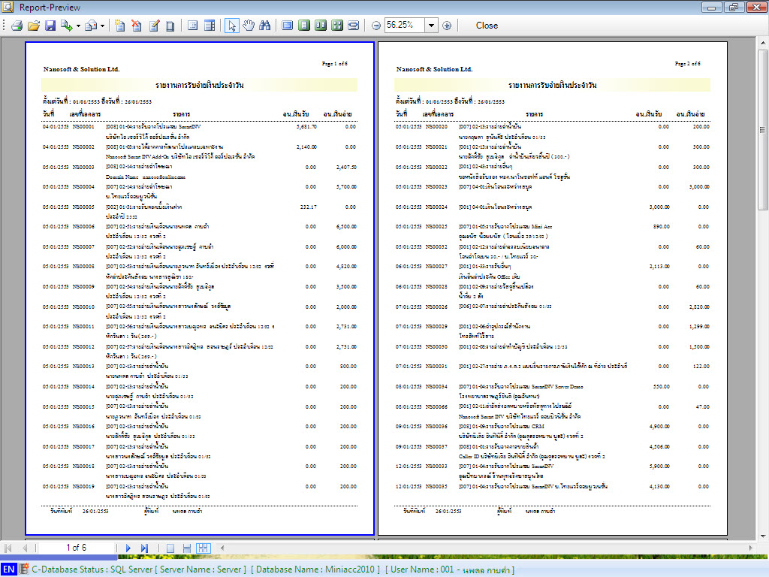Click the EN language indicator
The image size is (769, 577).
[x=9, y=569]
